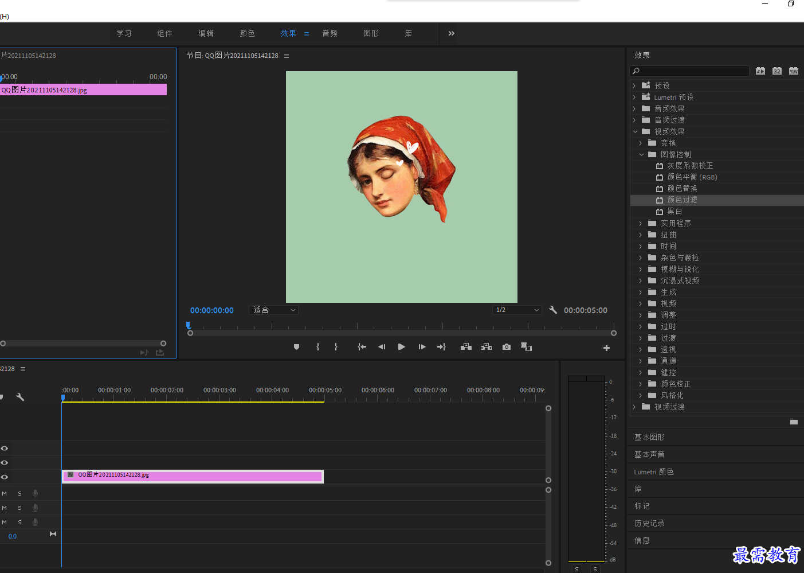Go to in point button
This screenshot has width=804, height=573.
(x=362, y=347)
